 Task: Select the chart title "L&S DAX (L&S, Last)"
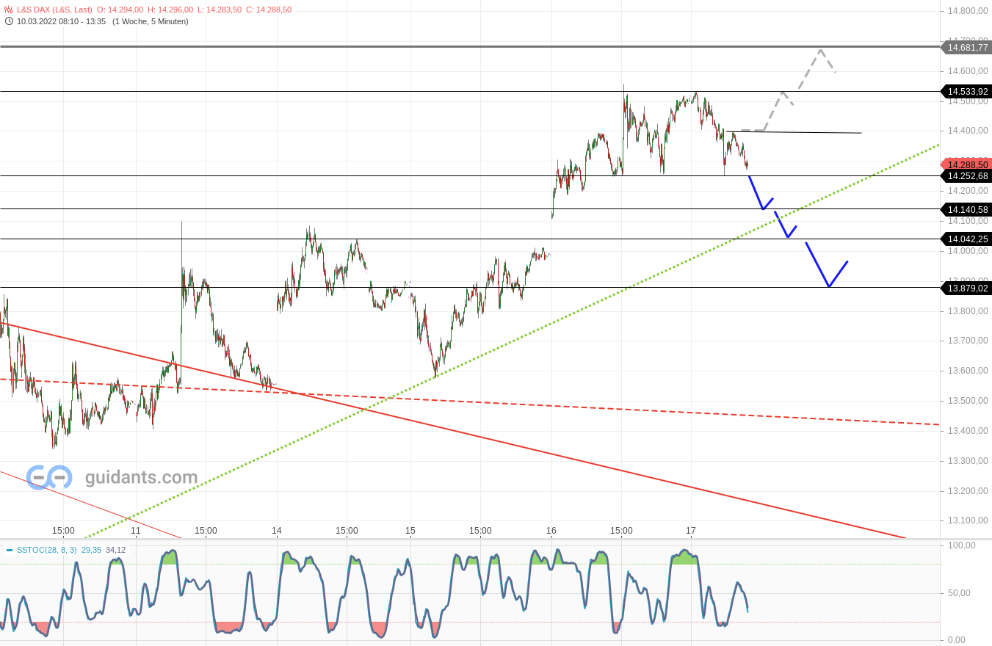tap(56, 10)
